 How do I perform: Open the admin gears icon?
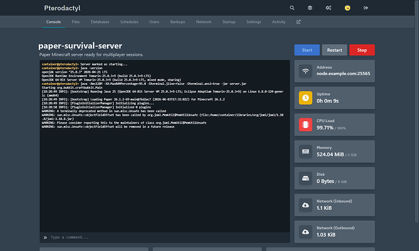(329, 8)
